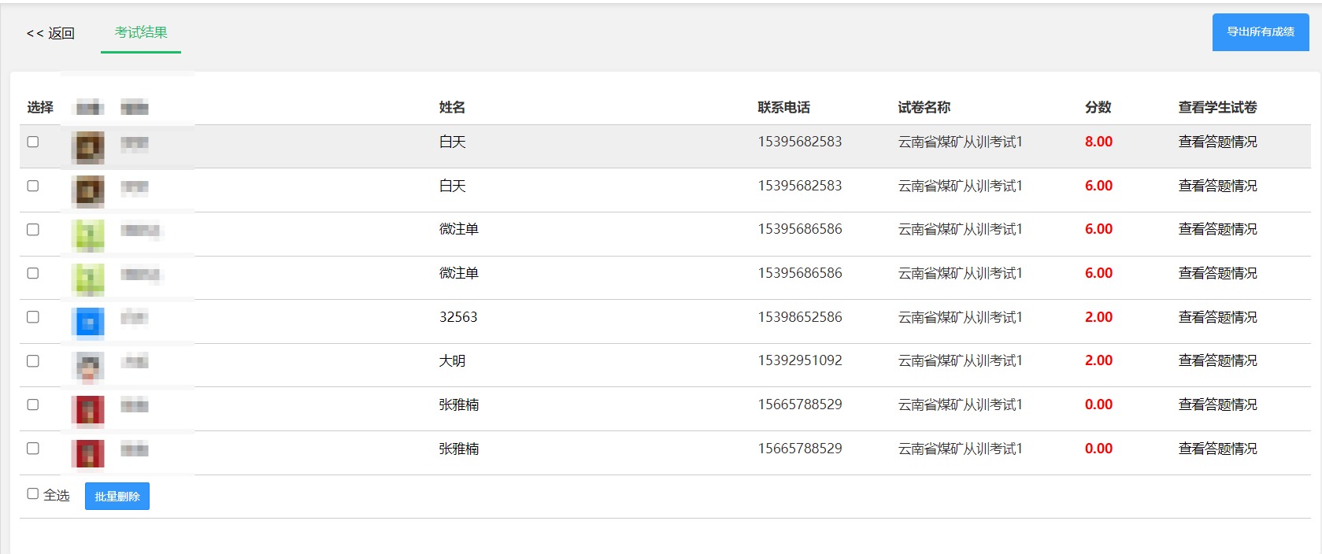Click the green avatar in the first 微注单 row

tap(88, 235)
